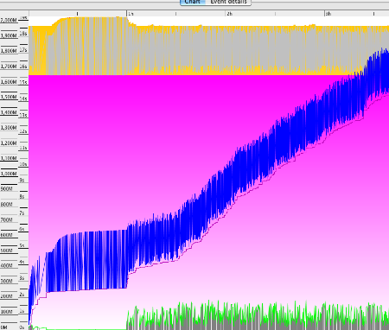
Task: Click the 3h mark on time ruler
Action: (328, 14)
